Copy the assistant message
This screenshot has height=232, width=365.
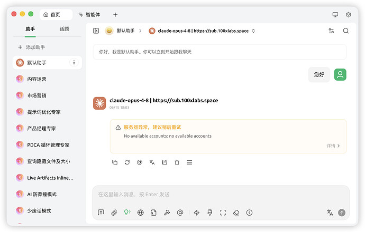point(115,162)
